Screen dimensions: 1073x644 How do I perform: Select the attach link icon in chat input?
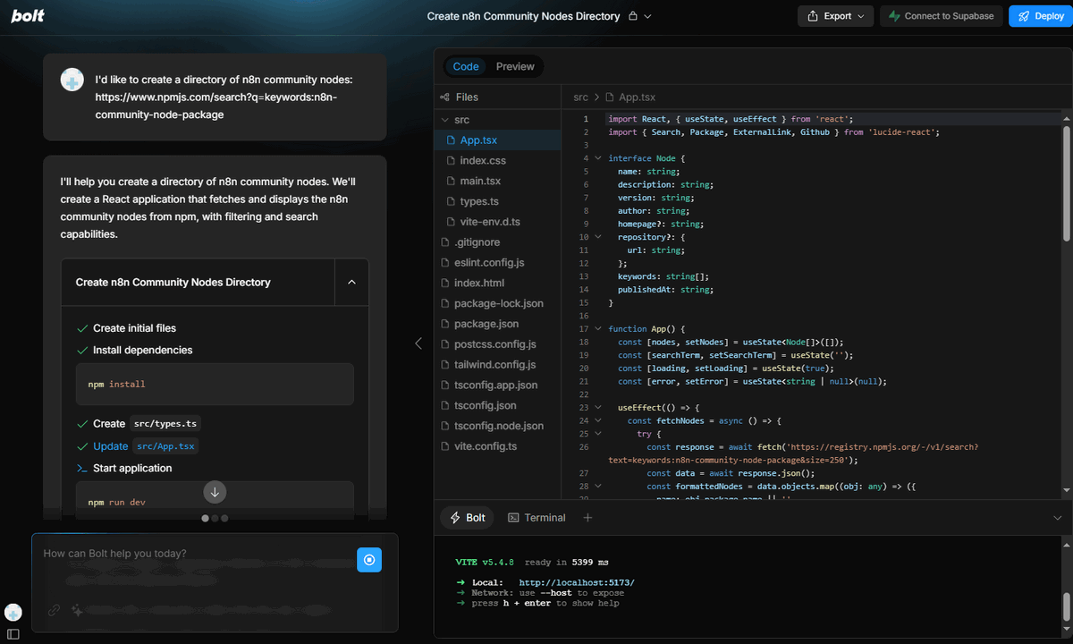tap(53, 610)
